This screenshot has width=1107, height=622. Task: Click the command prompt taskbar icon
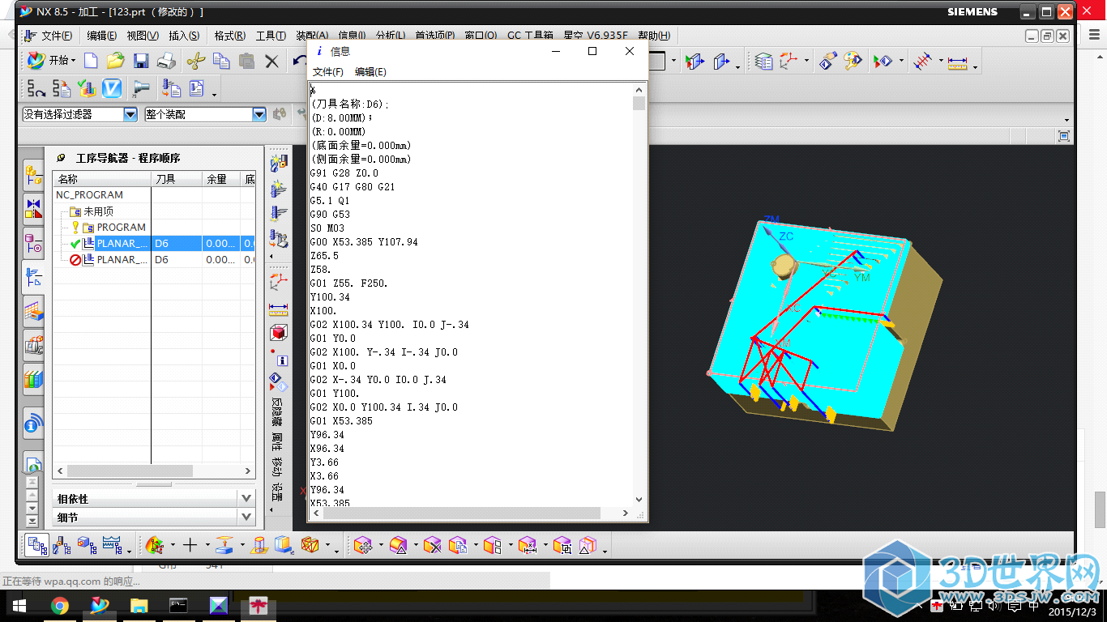(179, 605)
